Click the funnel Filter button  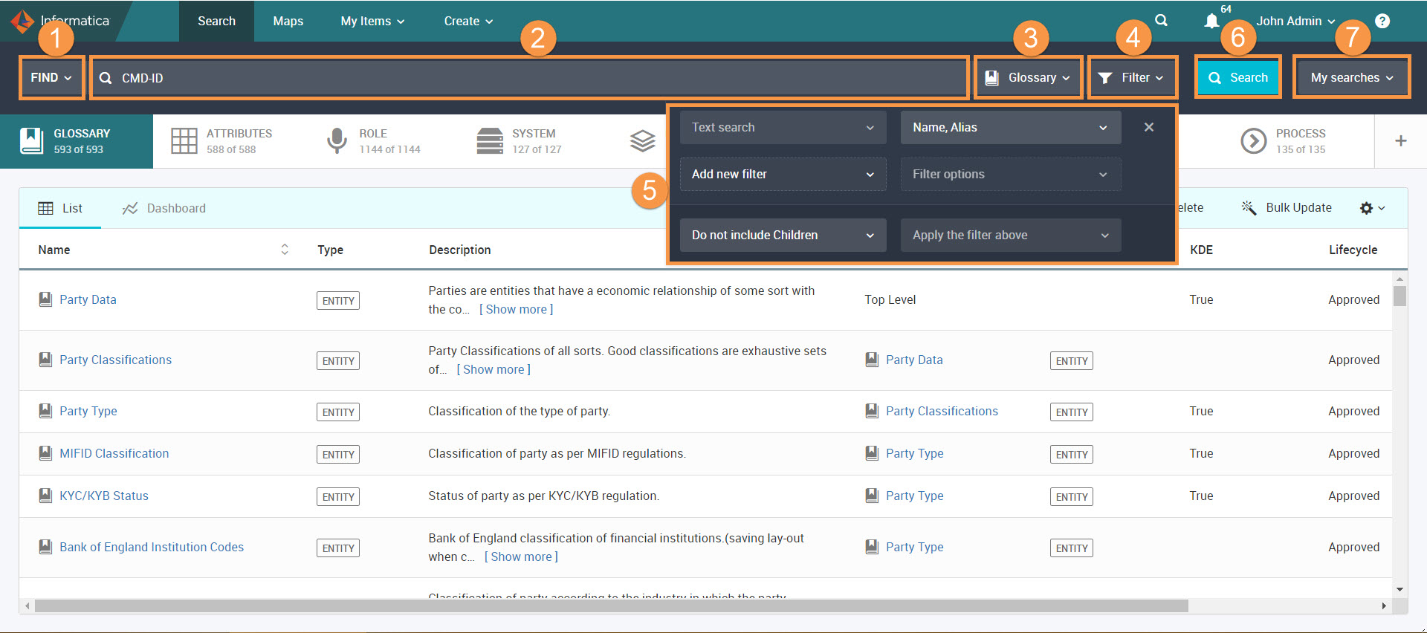point(1133,77)
